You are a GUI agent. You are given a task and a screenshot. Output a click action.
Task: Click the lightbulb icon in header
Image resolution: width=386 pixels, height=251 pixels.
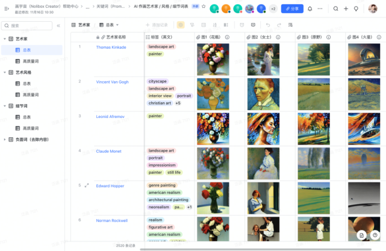pos(356,8)
